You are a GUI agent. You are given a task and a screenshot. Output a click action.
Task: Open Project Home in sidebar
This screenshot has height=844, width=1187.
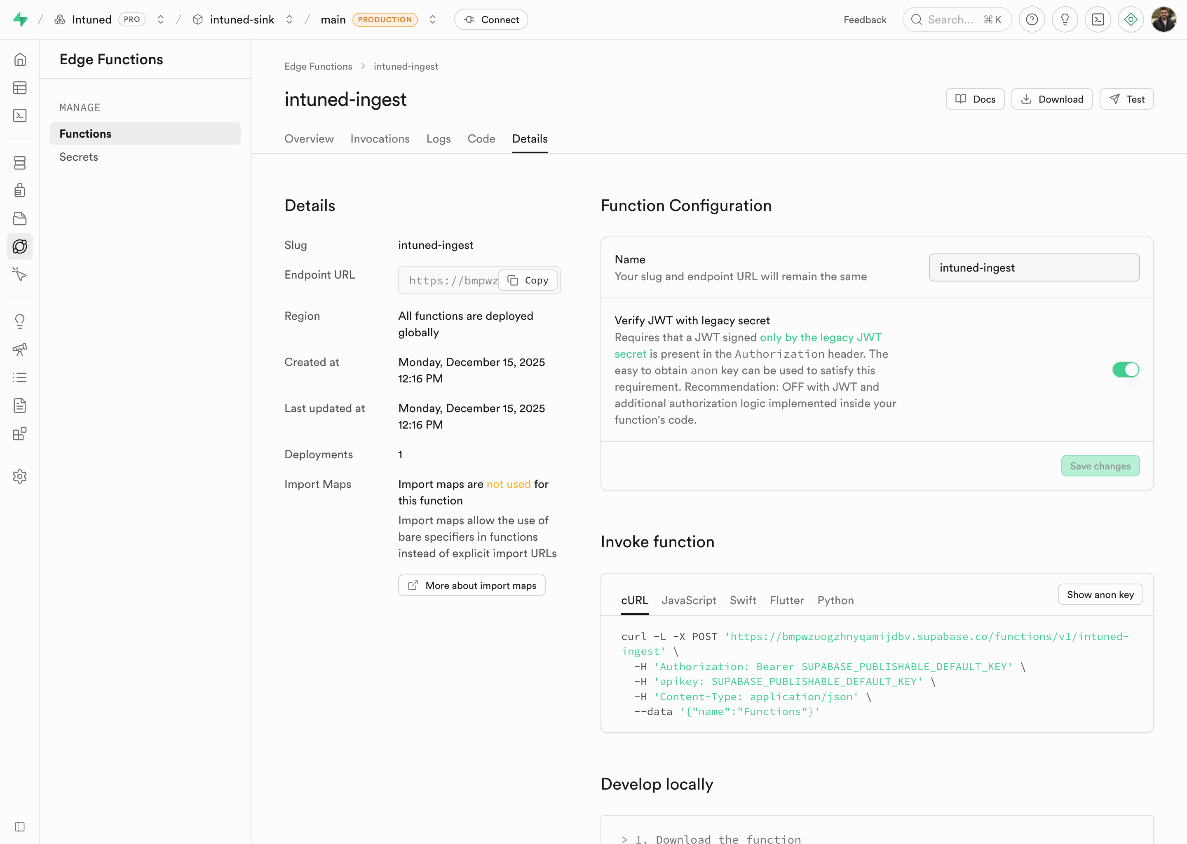click(x=20, y=60)
